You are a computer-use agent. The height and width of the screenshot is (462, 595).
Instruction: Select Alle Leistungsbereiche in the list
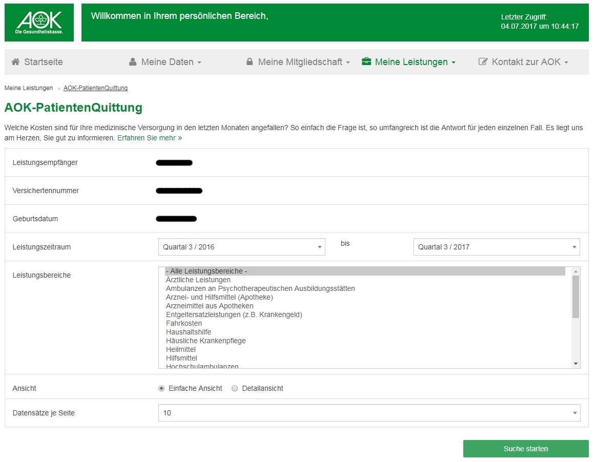tap(365, 271)
